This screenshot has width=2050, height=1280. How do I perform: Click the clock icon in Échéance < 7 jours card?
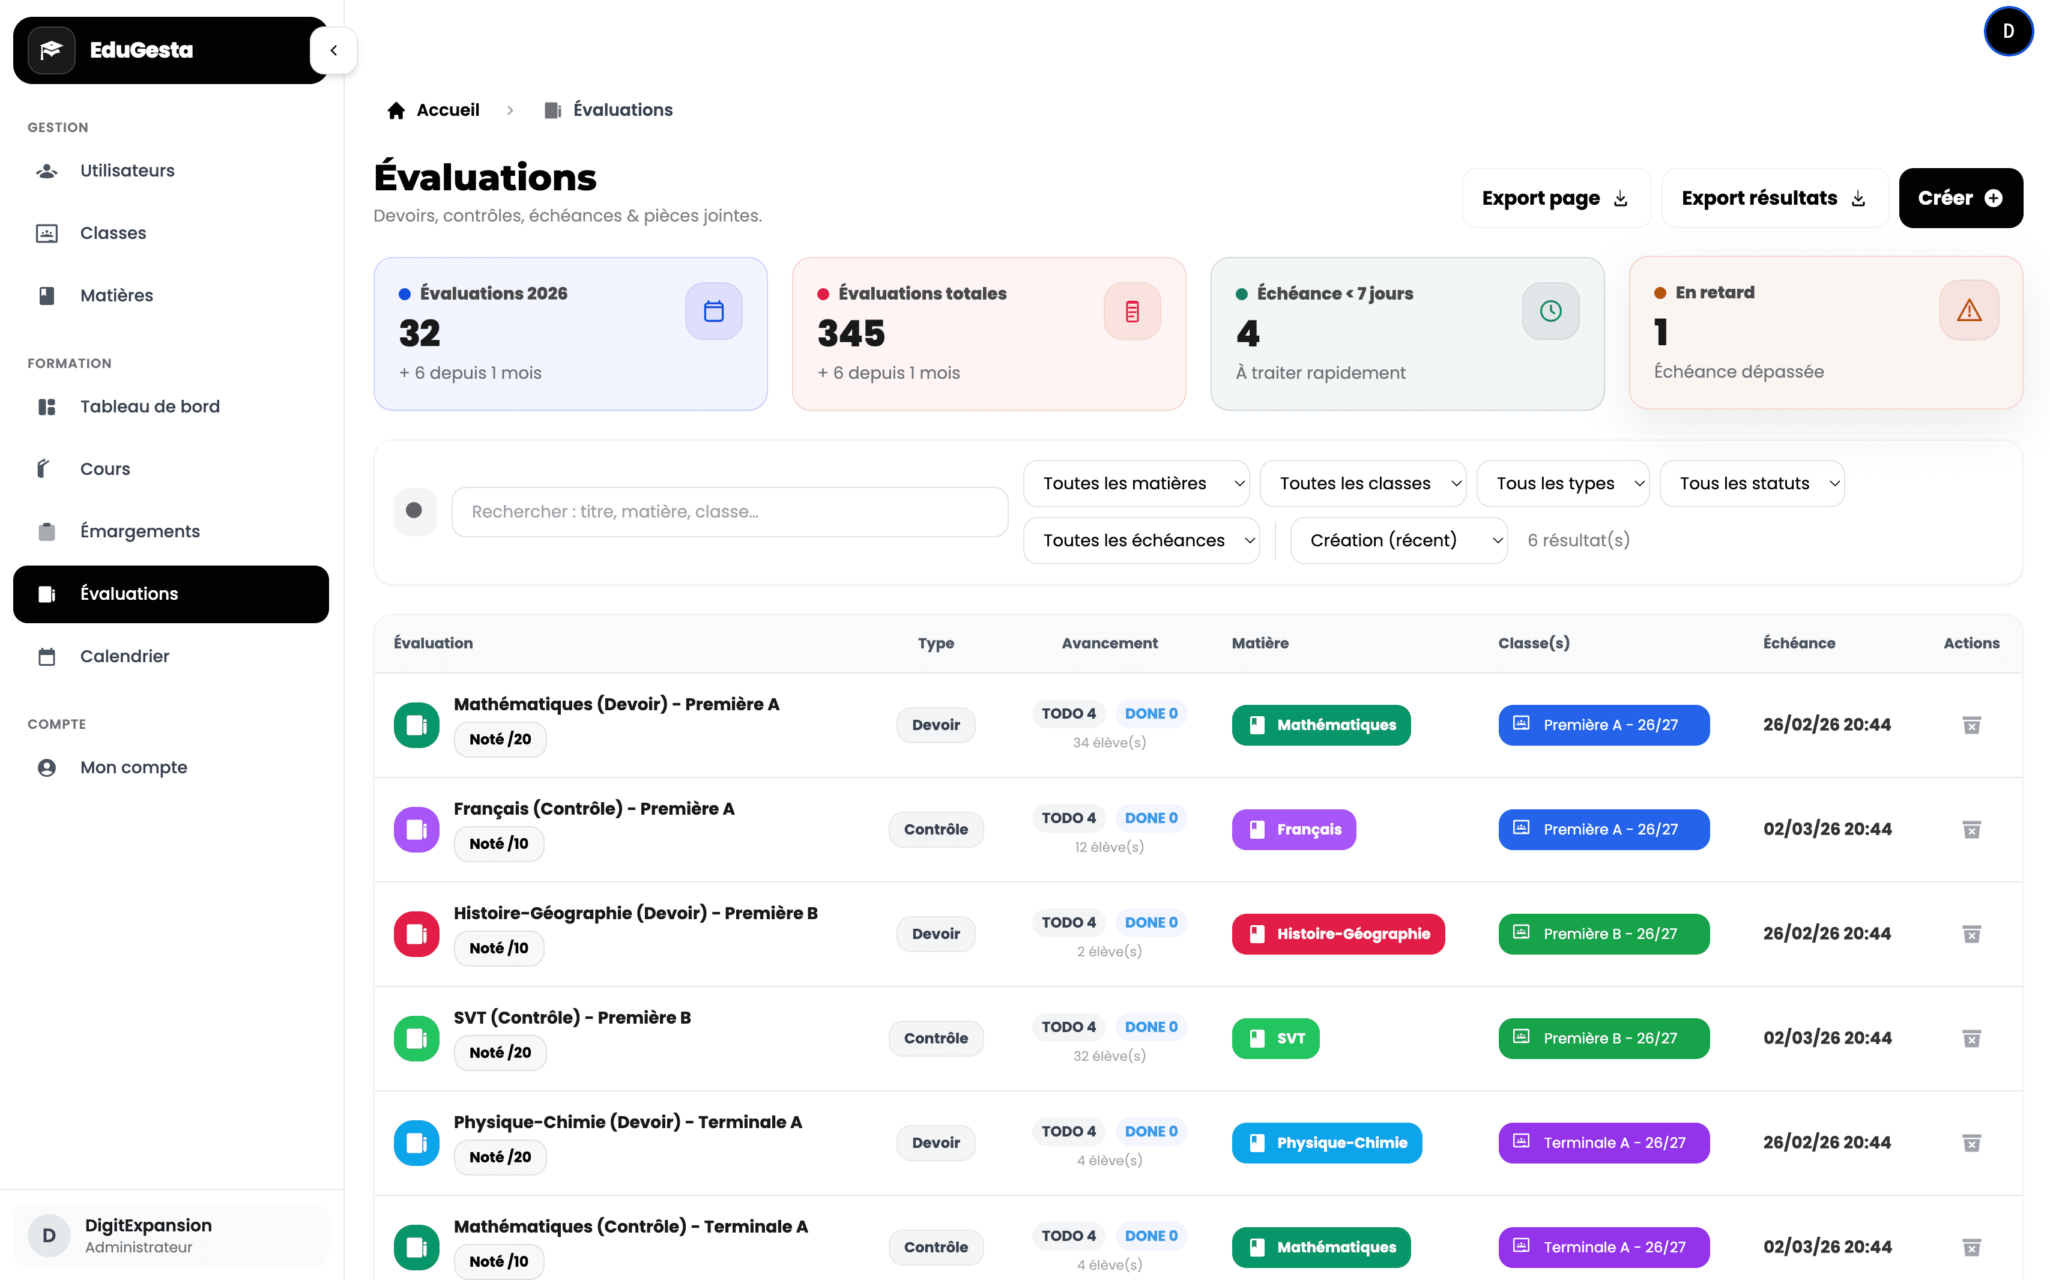1550,312
